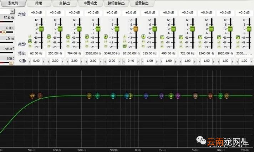Choose P filter type for 315.00 Hz band
This screenshot has height=152, width=254.
(143, 37)
